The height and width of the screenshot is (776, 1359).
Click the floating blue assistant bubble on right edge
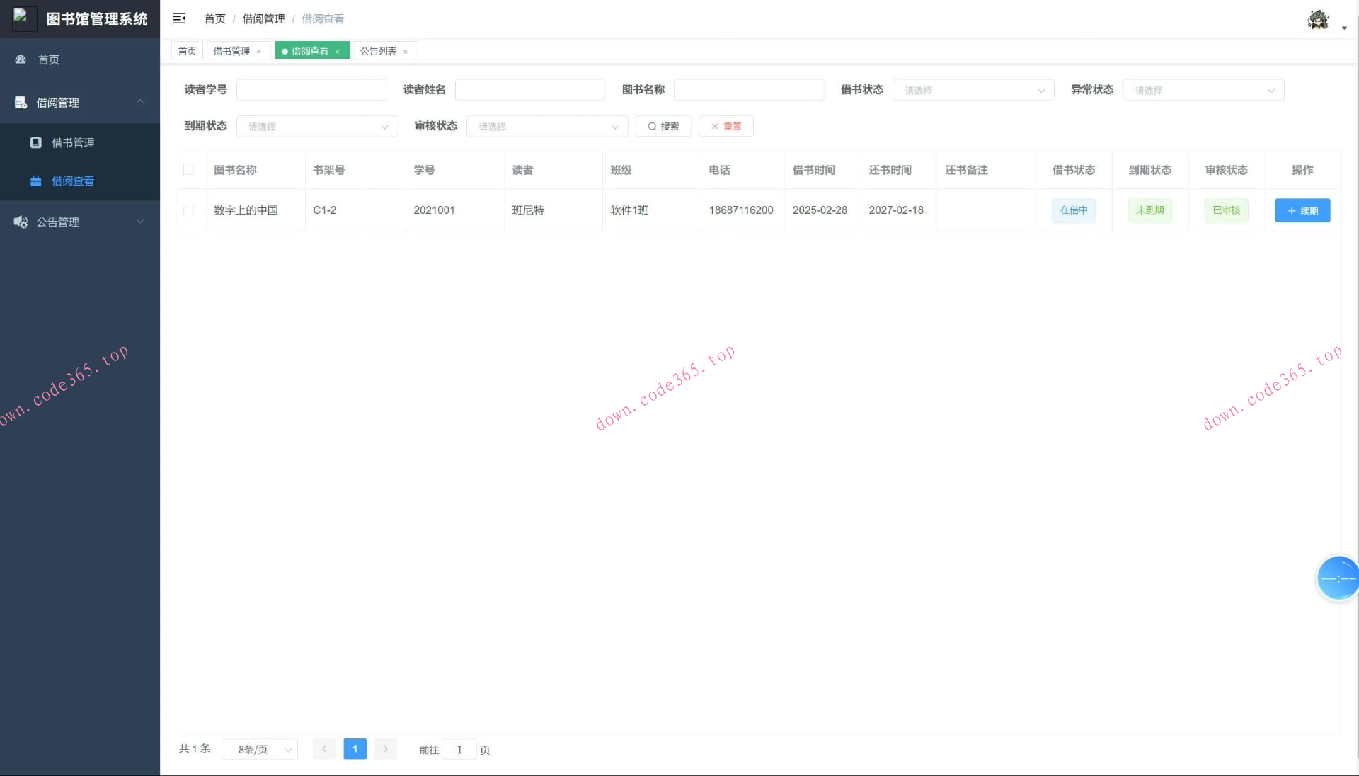(1338, 578)
